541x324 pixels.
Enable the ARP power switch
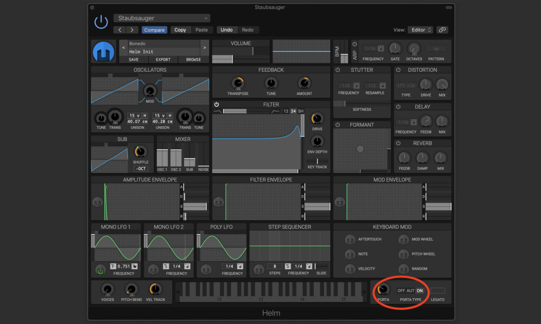click(355, 44)
